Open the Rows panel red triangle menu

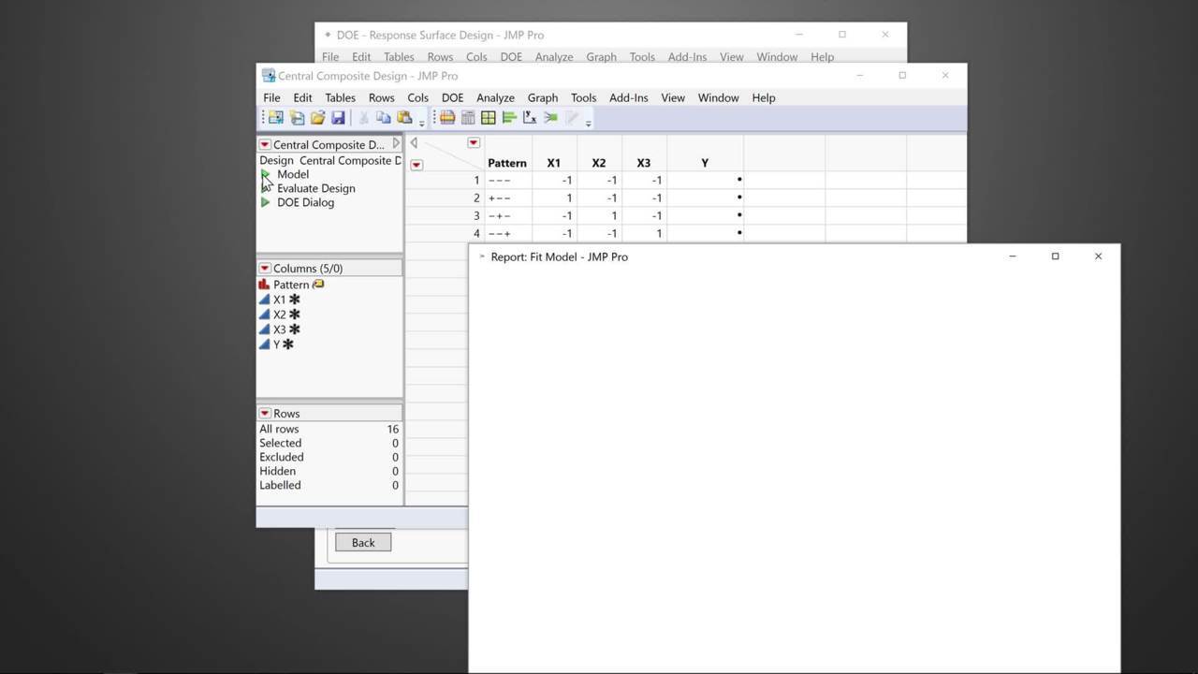click(x=265, y=414)
